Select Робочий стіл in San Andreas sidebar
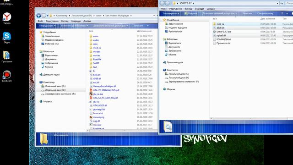The width and height of the screenshot is (293, 165). [52, 44]
